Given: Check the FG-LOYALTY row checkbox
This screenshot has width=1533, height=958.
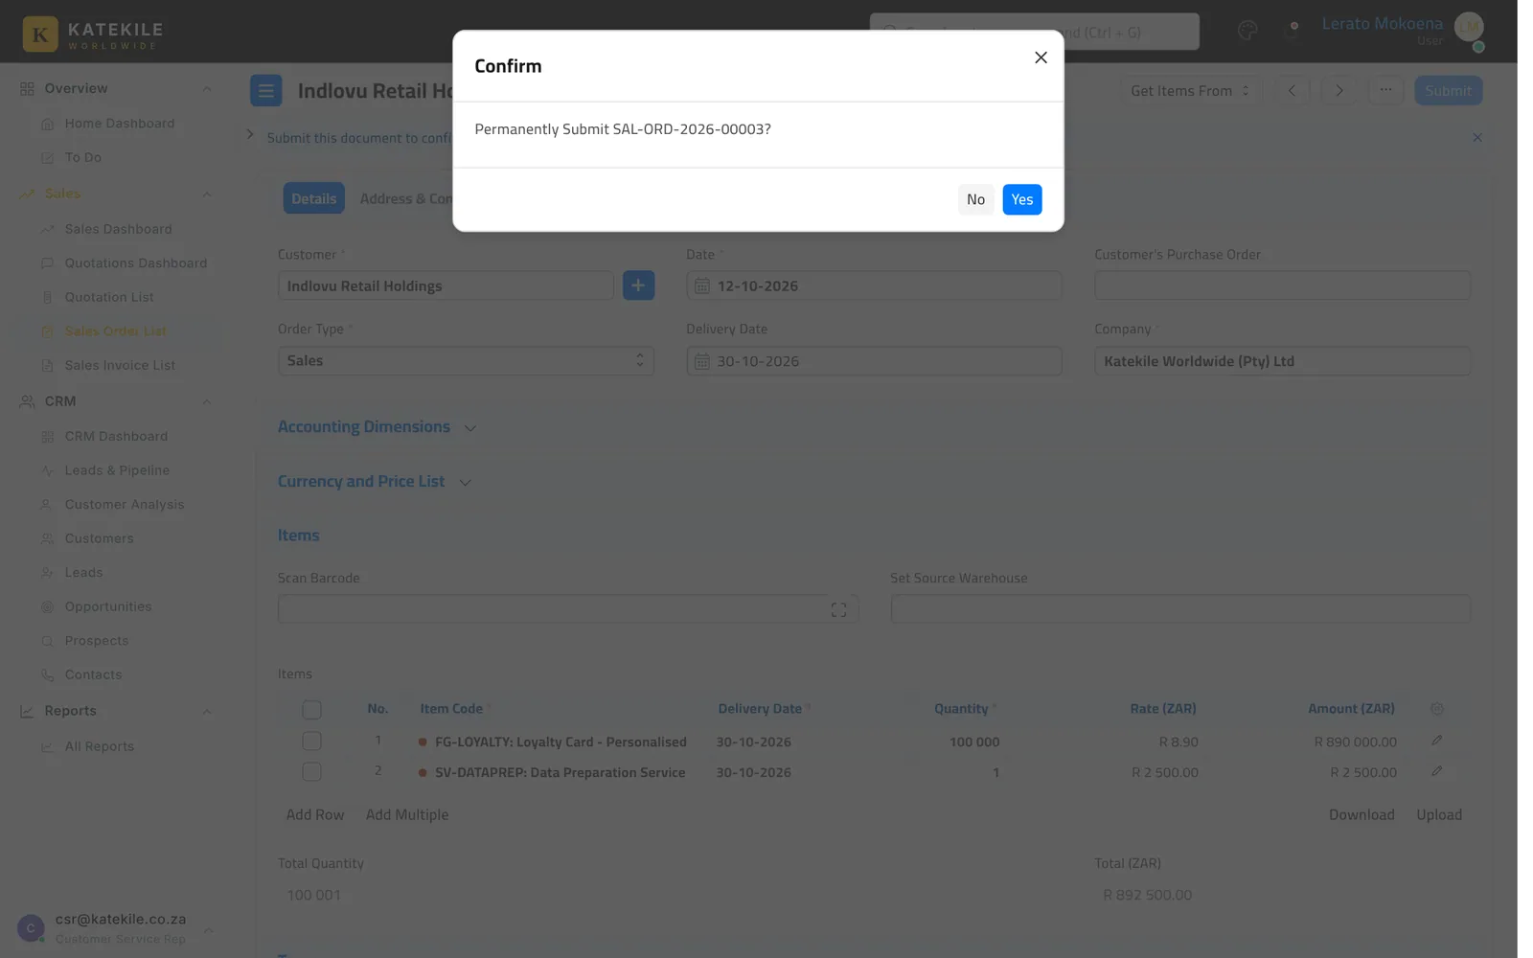Looking at the screenshot, I should 311,741.
